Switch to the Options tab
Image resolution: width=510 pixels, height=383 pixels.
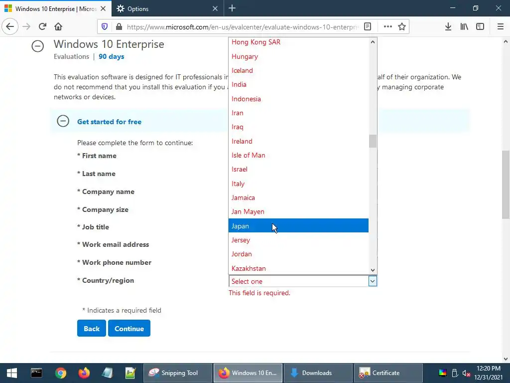click(167, 8)
